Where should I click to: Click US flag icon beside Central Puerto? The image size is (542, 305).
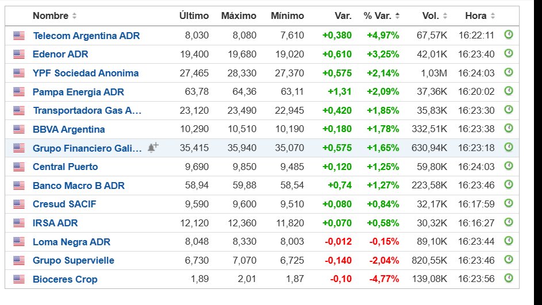[x=19, y=167]
